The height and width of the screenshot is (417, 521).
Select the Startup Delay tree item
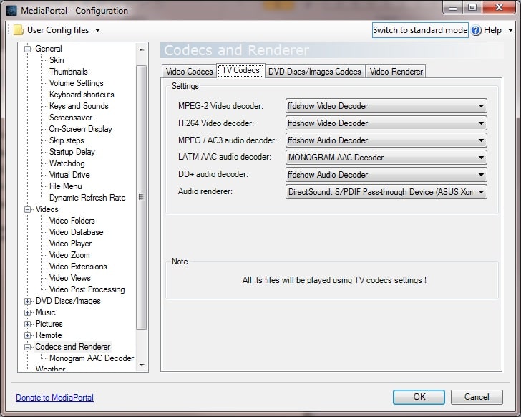point(72,152)
